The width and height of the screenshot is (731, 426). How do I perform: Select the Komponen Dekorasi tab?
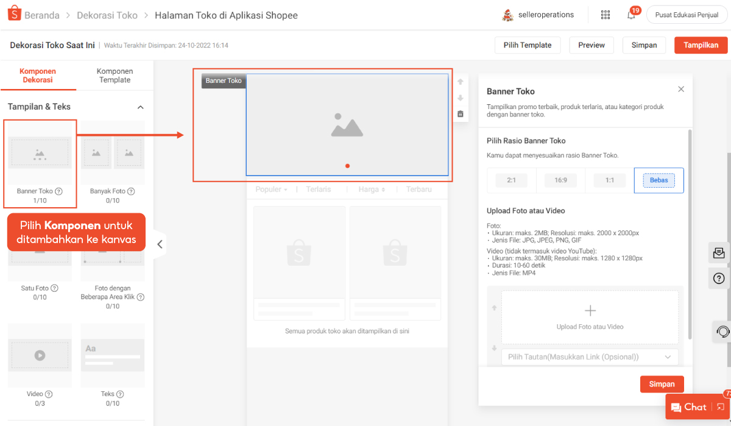[x=38, y=76]
